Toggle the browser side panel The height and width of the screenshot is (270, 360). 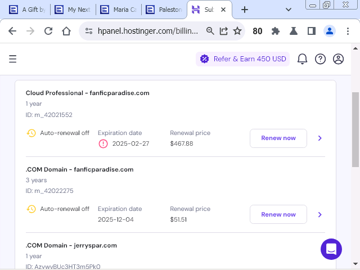[311, 31]
